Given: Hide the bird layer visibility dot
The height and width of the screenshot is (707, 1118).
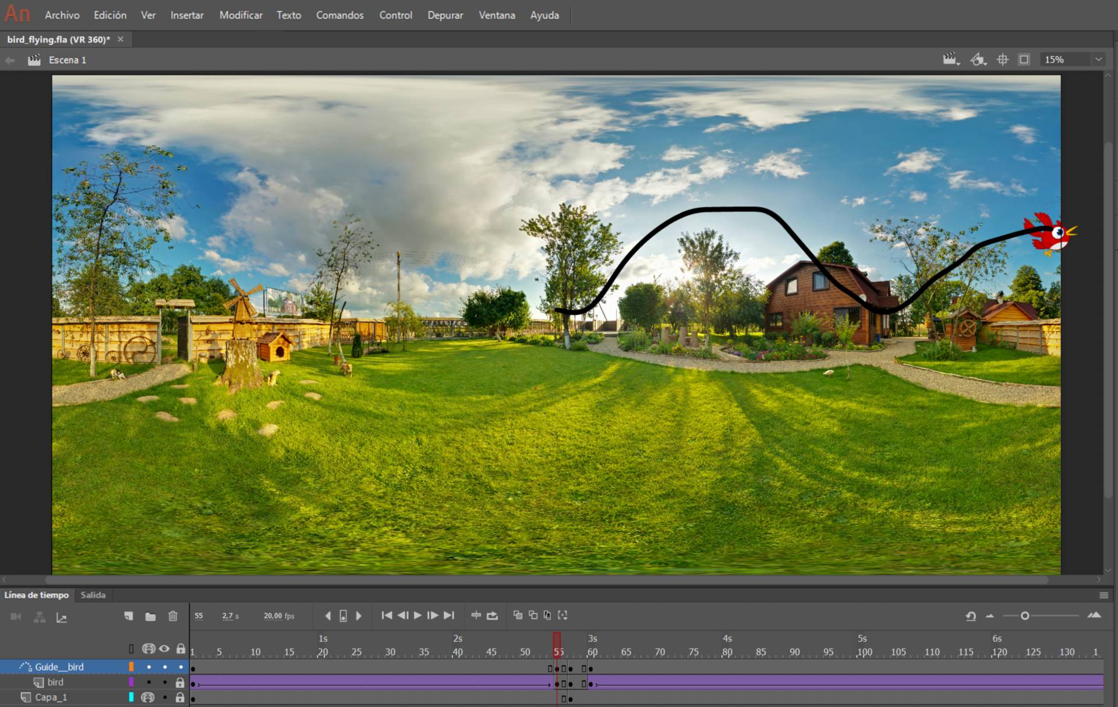Looking at the screenshot, I should coord(165,682).
